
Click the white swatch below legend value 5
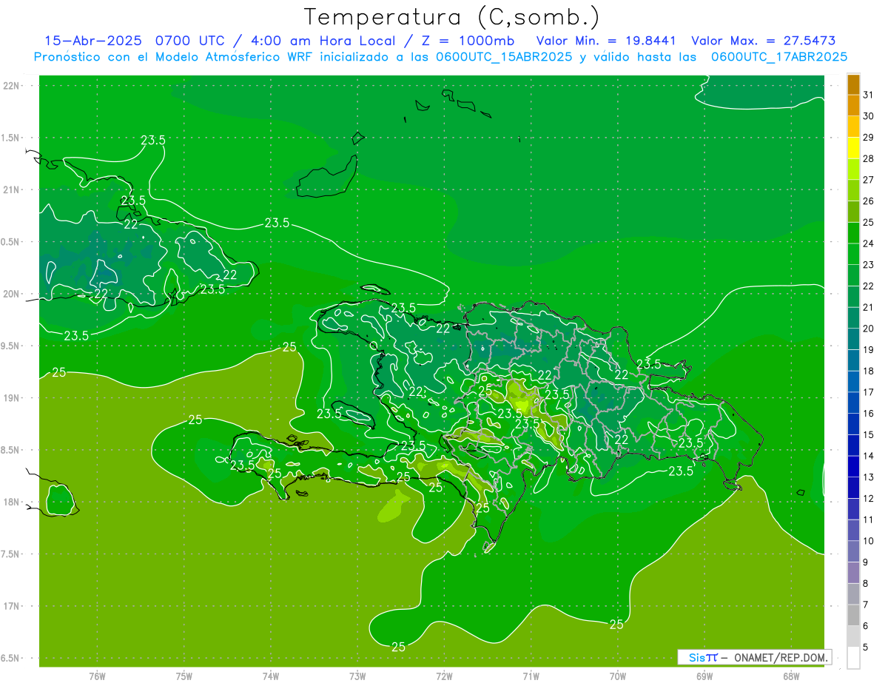click(x=853, y=658)
